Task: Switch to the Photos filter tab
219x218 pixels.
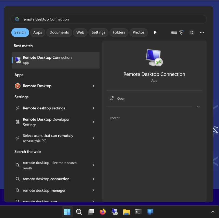Action: point(138,32)
